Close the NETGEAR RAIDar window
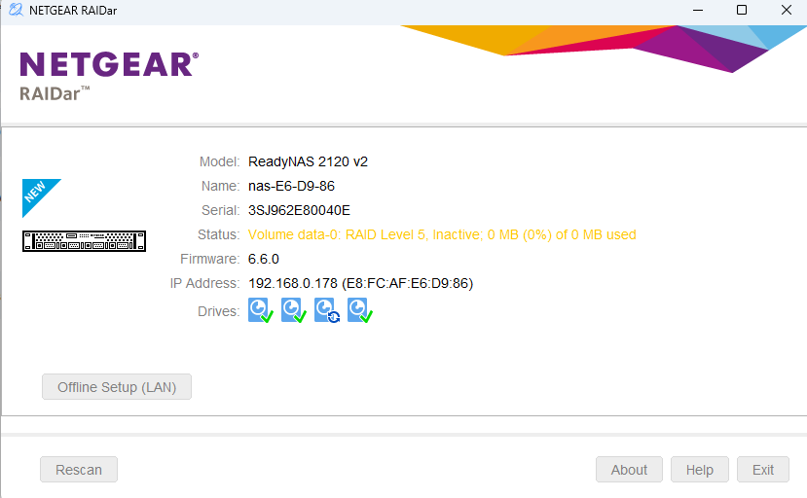The height and width of the screenshot is (498, 807). [786, 10]
